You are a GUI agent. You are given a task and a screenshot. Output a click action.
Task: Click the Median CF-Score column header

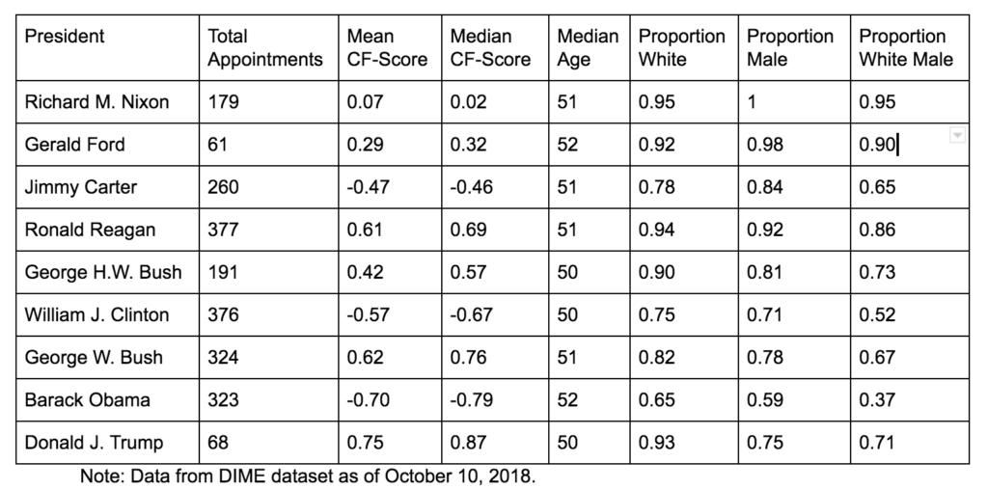click(495, 48)
